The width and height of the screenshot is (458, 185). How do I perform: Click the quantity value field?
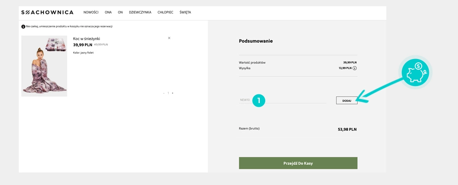coord(168,93)
